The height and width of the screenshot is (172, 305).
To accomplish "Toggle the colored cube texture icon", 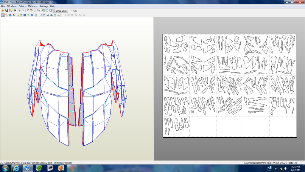I will coord(15,10).
